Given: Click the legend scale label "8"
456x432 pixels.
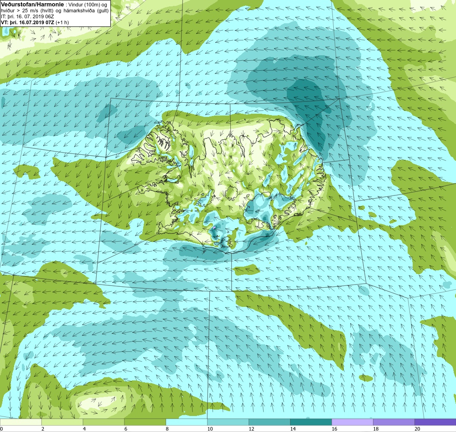Looking at the screenshot, I should (x=167, y=429).
